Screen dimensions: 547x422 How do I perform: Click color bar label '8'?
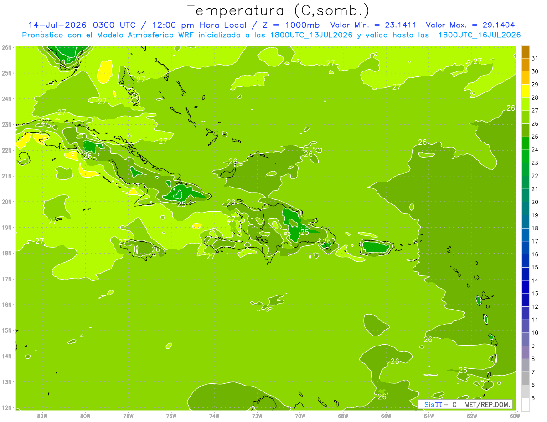533,359
